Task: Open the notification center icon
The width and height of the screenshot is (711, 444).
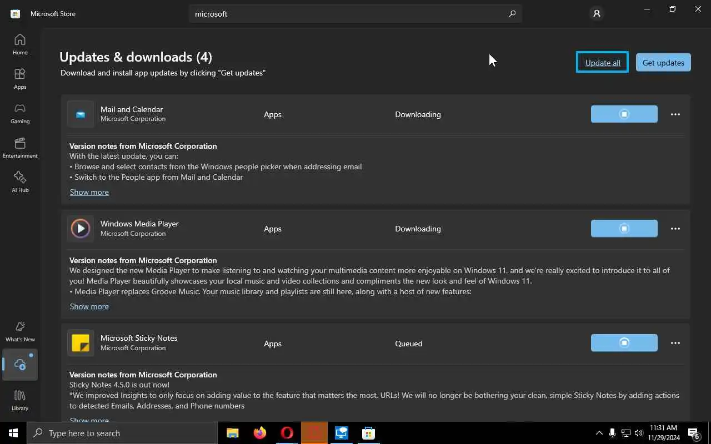Action: tap(693, 433)
